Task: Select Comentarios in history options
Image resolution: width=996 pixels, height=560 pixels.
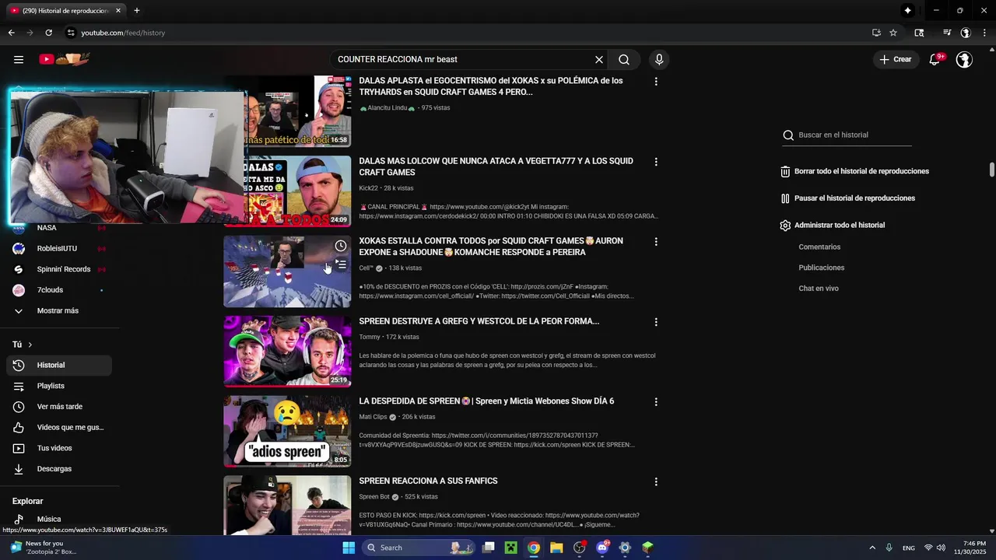Action: [819, 247]
